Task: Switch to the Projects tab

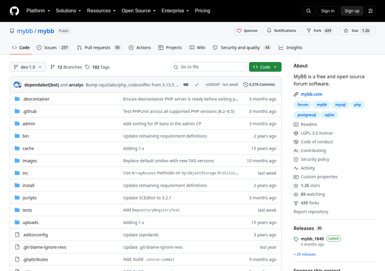Action: [x=170, y=47]
